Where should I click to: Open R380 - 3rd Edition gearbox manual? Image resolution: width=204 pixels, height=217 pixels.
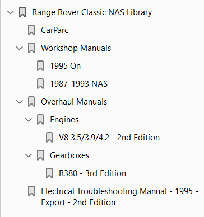pyautogui.click(x=92, y=173)
